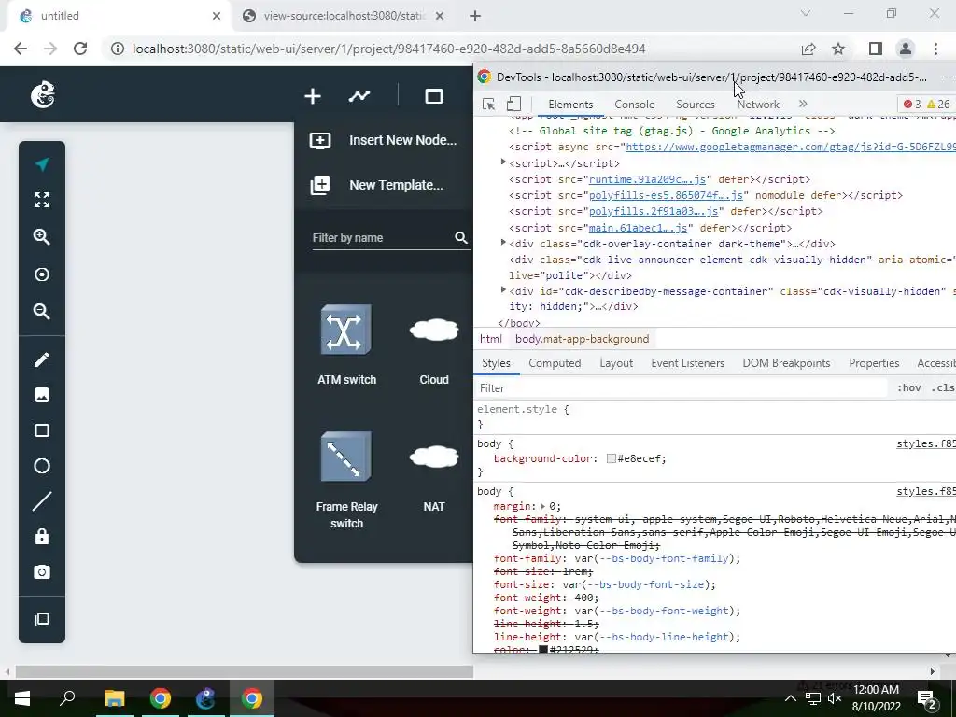
Task: Switch to the DevTools Sources tab
Action: 695,105
